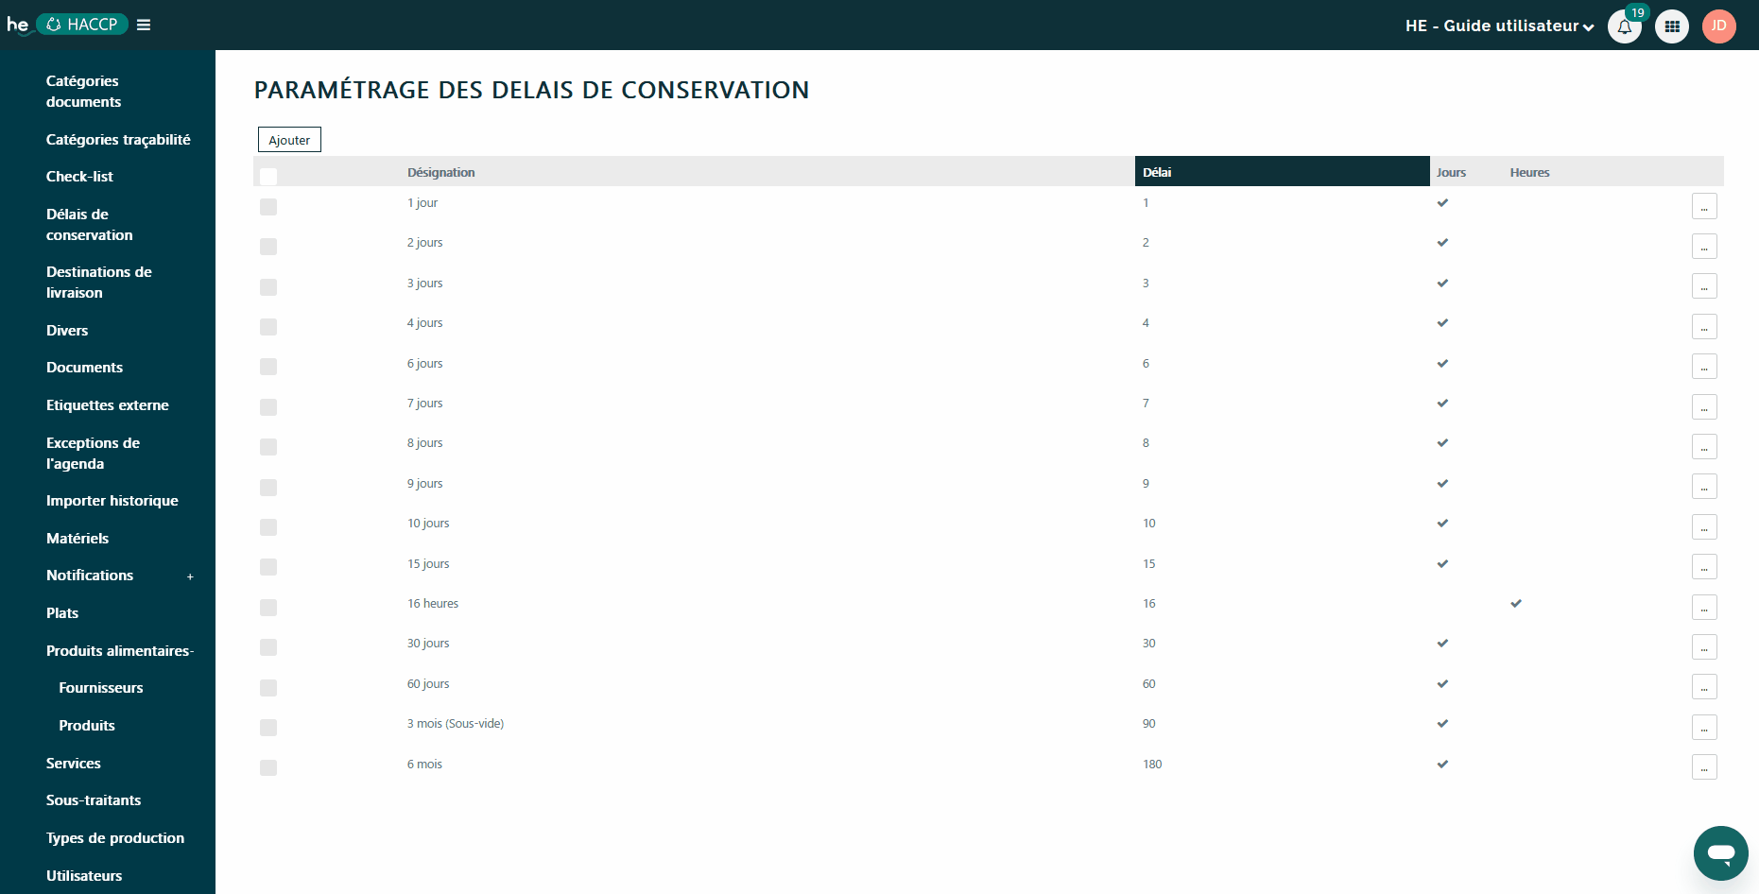The height and width of the screenshot is (894, 1759).
Task: Go to Utilisateurs in sidebar
Action: 84,876
